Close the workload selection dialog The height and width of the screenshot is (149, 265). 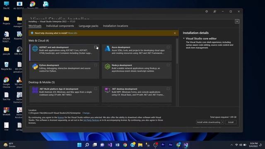(237, 21)
